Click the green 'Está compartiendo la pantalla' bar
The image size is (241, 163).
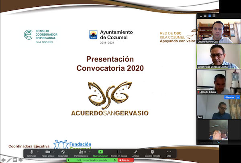point(92,160)
